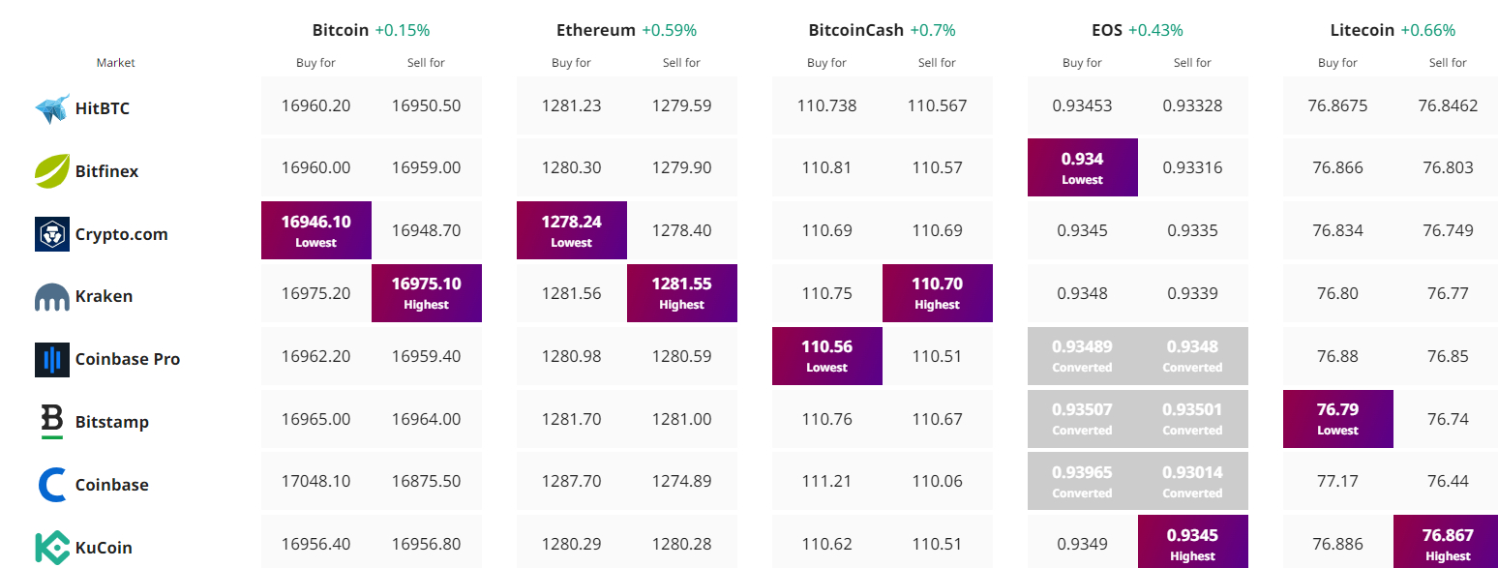Click the Coinbase Pro bars logo

(52, 359)
